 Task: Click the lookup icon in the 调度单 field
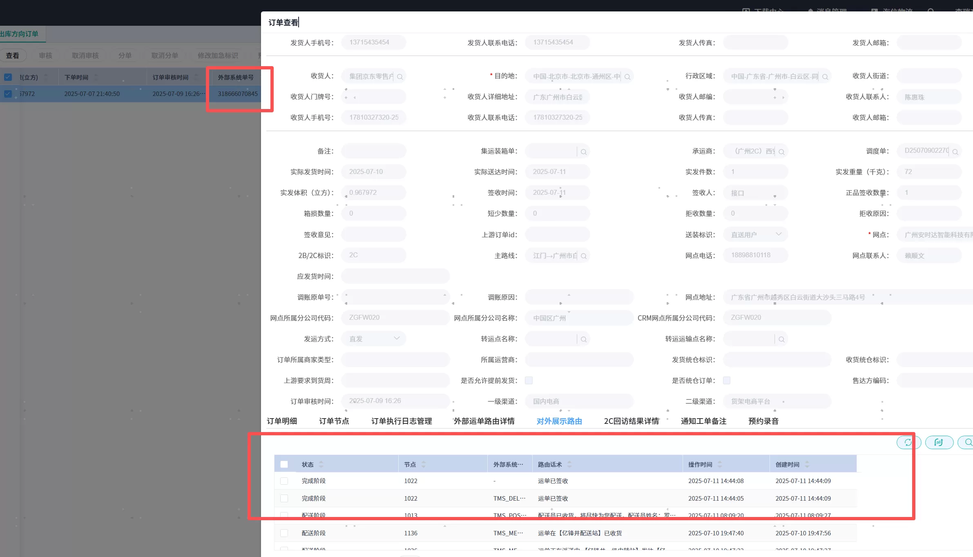click(955, 152)
